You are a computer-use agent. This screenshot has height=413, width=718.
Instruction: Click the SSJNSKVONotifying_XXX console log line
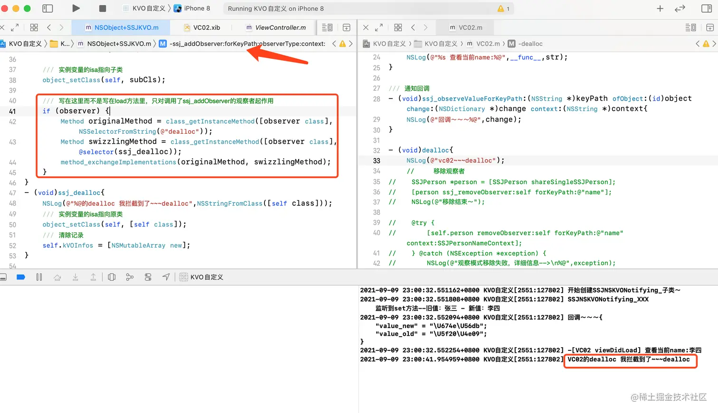click(x=504, y=299)
